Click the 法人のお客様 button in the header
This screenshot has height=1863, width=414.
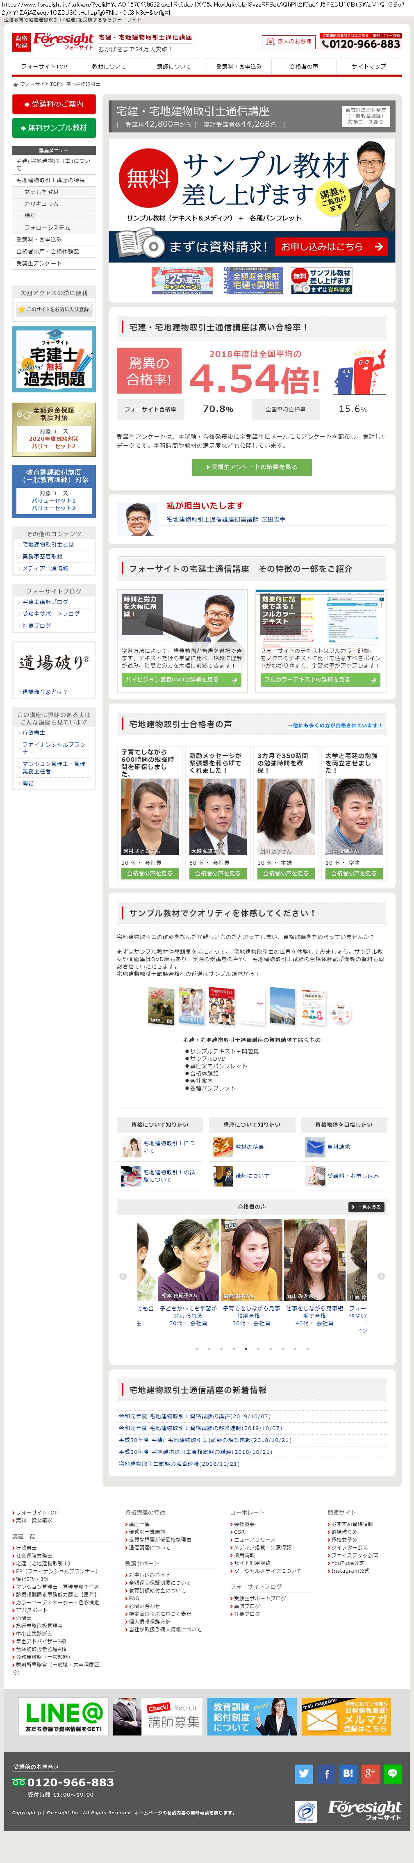[x=289, y=42]
